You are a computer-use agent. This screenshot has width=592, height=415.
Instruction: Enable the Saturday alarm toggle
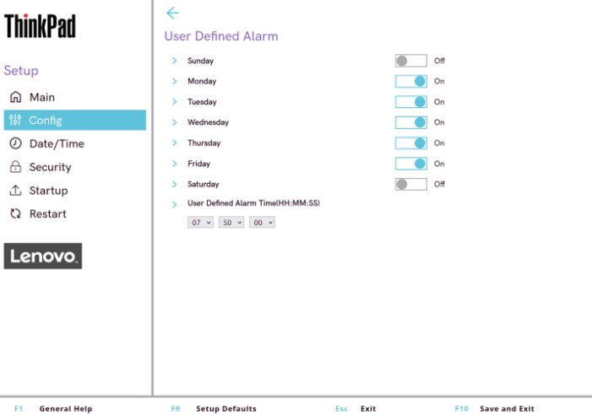point(410,184)
